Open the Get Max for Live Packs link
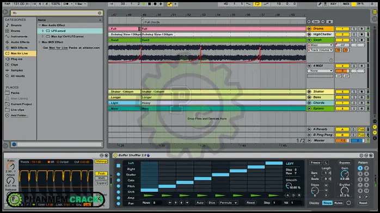The width and height of the screenshot is (380, 213). click(x=71, y=48)
